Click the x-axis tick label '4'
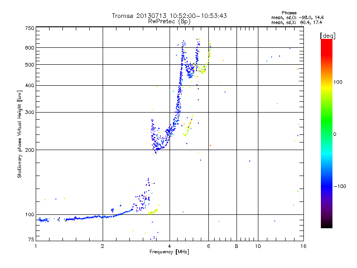The height and width of the screenshot is (268, 357). pyautogui.click(x=170, y=246)
